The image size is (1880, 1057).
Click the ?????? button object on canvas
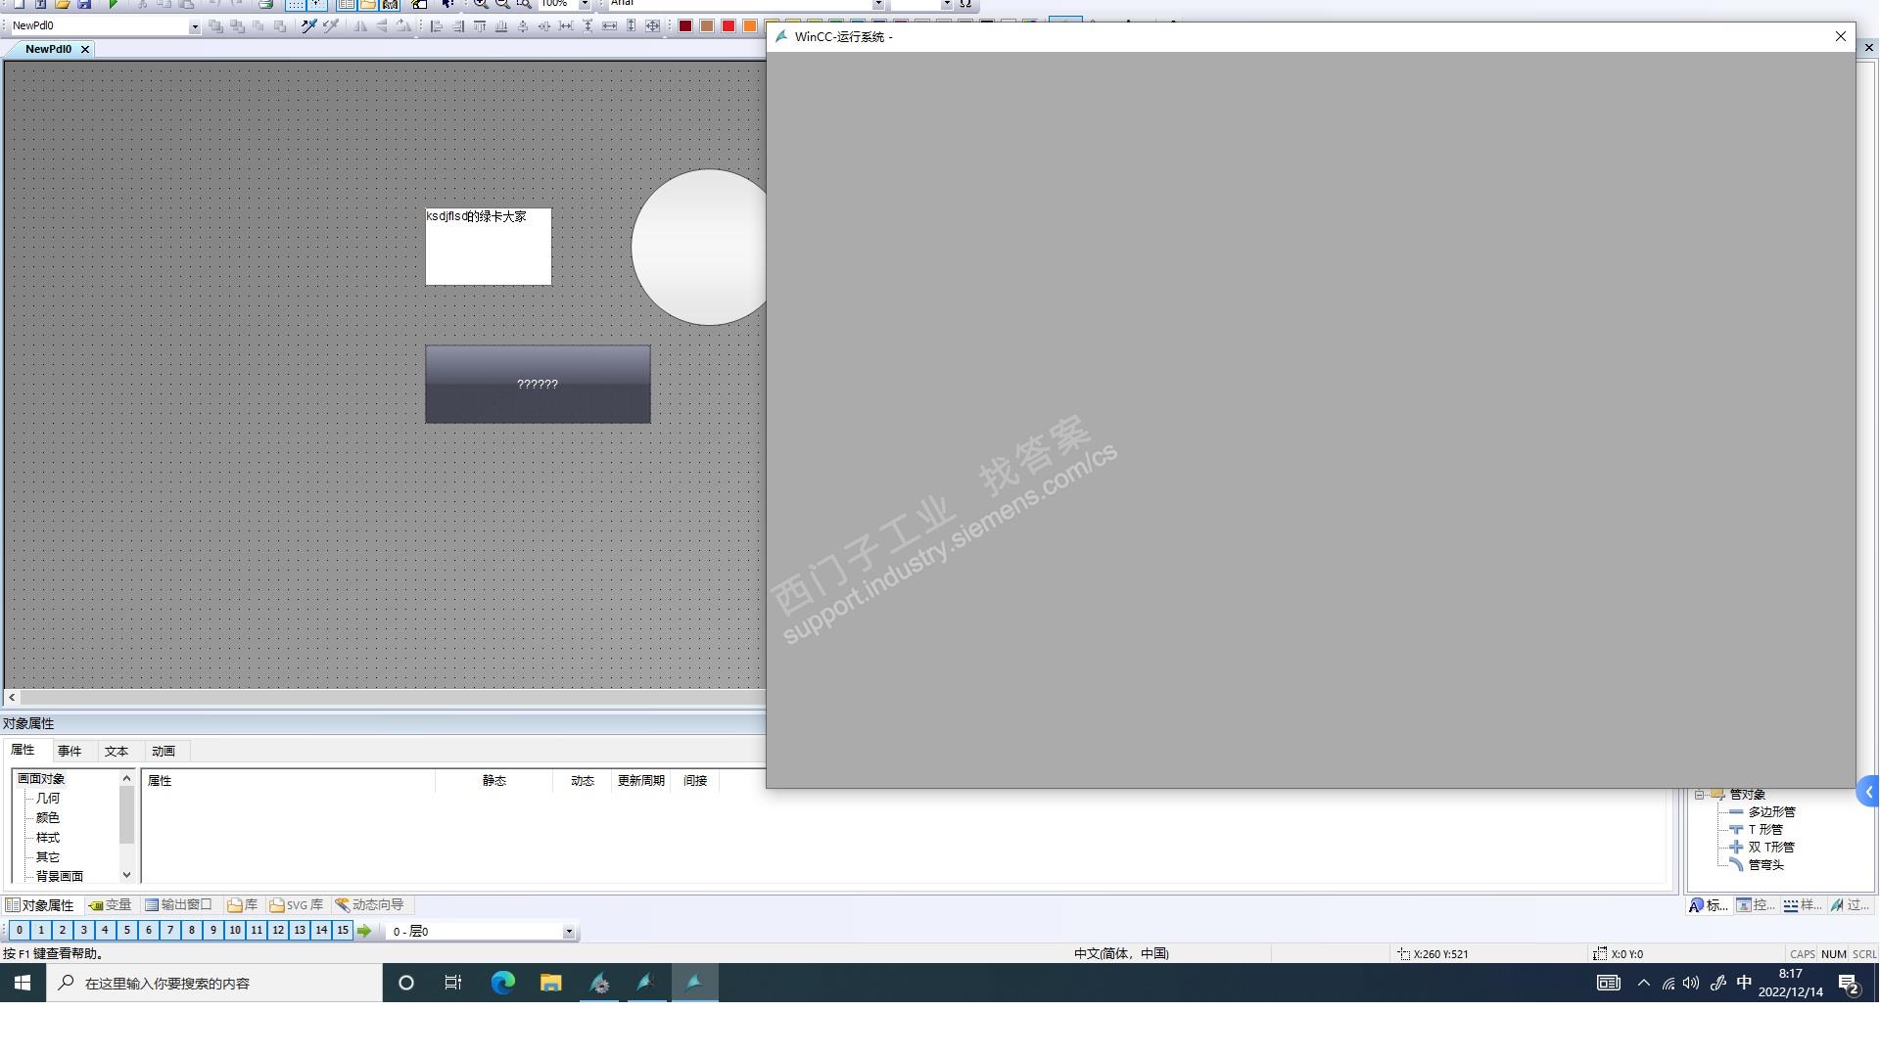[x=538, y=385]
